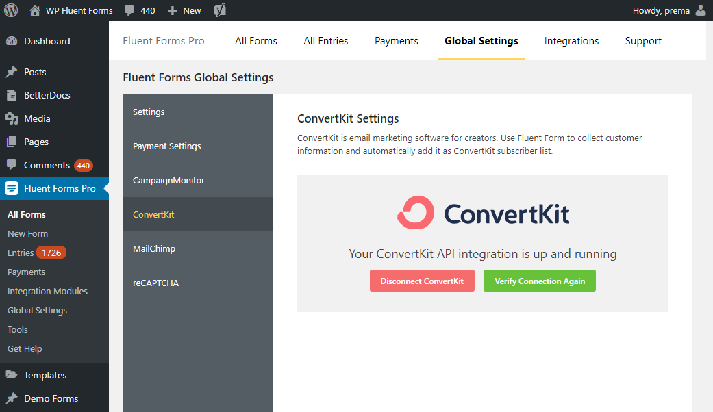Click Disconnect ConvertKit button

click(x=422, y=281)
